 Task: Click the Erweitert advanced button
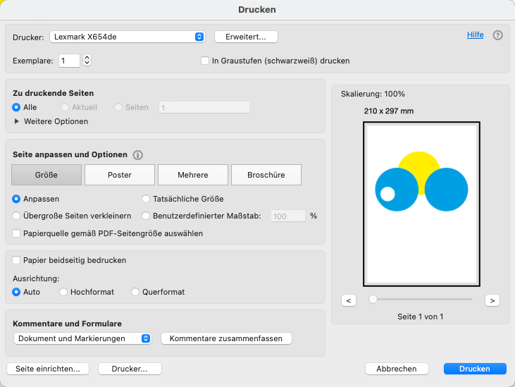(246, 37)
